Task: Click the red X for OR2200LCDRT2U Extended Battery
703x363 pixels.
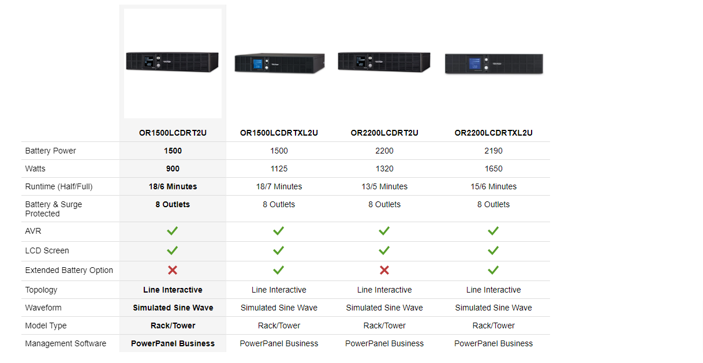Action: click(x=384, y=270)
